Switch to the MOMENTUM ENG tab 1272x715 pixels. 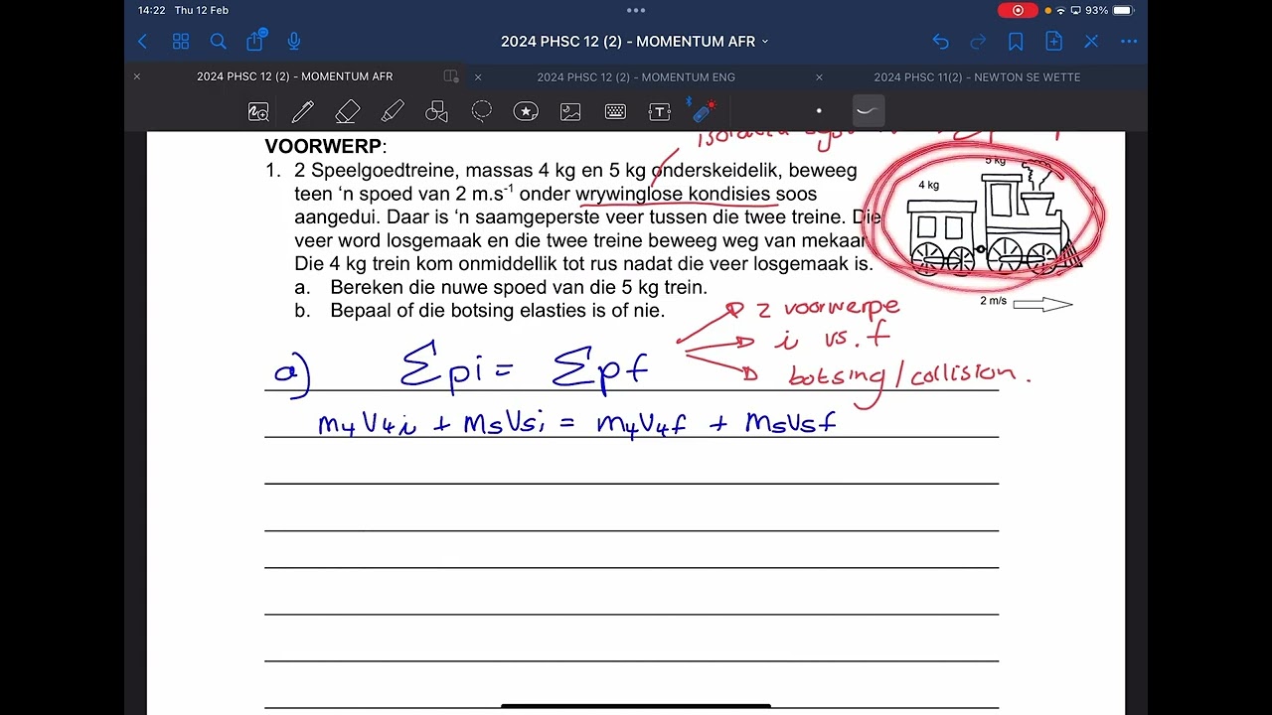[636, 76]
